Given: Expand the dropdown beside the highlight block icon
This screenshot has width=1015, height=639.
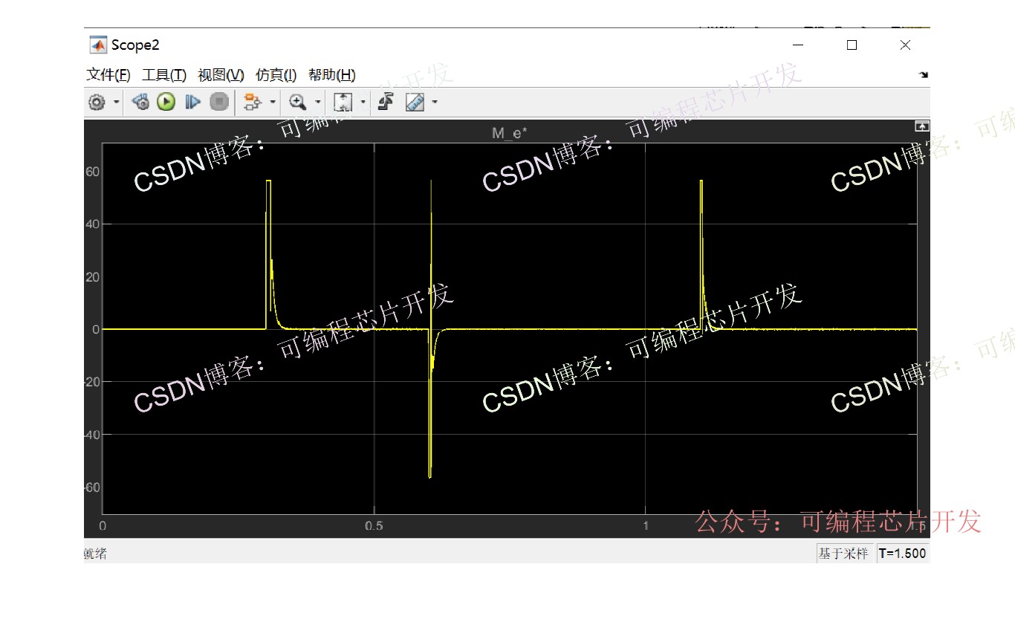Looking at the screenshot, I should (273, 103).
